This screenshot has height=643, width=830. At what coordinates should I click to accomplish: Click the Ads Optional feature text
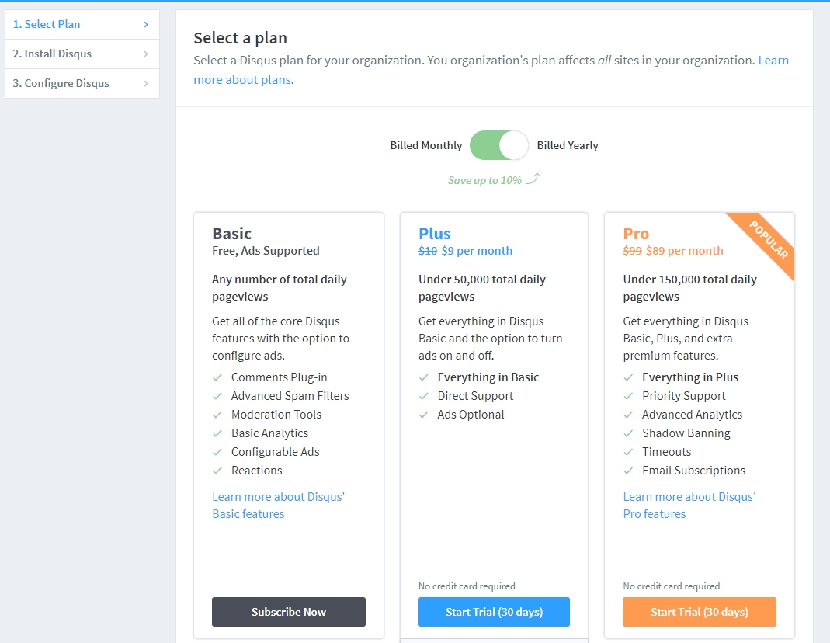471,415
